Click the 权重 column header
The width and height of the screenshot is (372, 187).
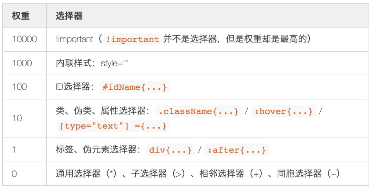(21, 16)
